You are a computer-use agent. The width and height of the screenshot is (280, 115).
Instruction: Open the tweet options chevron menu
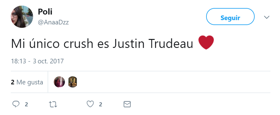[x=267, y=17]
